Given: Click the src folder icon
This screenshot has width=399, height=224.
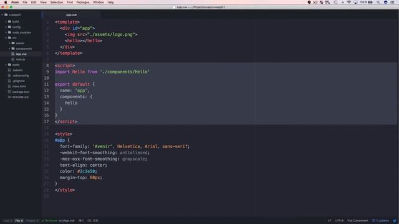Looking at the screenshot, I should 10,38.
